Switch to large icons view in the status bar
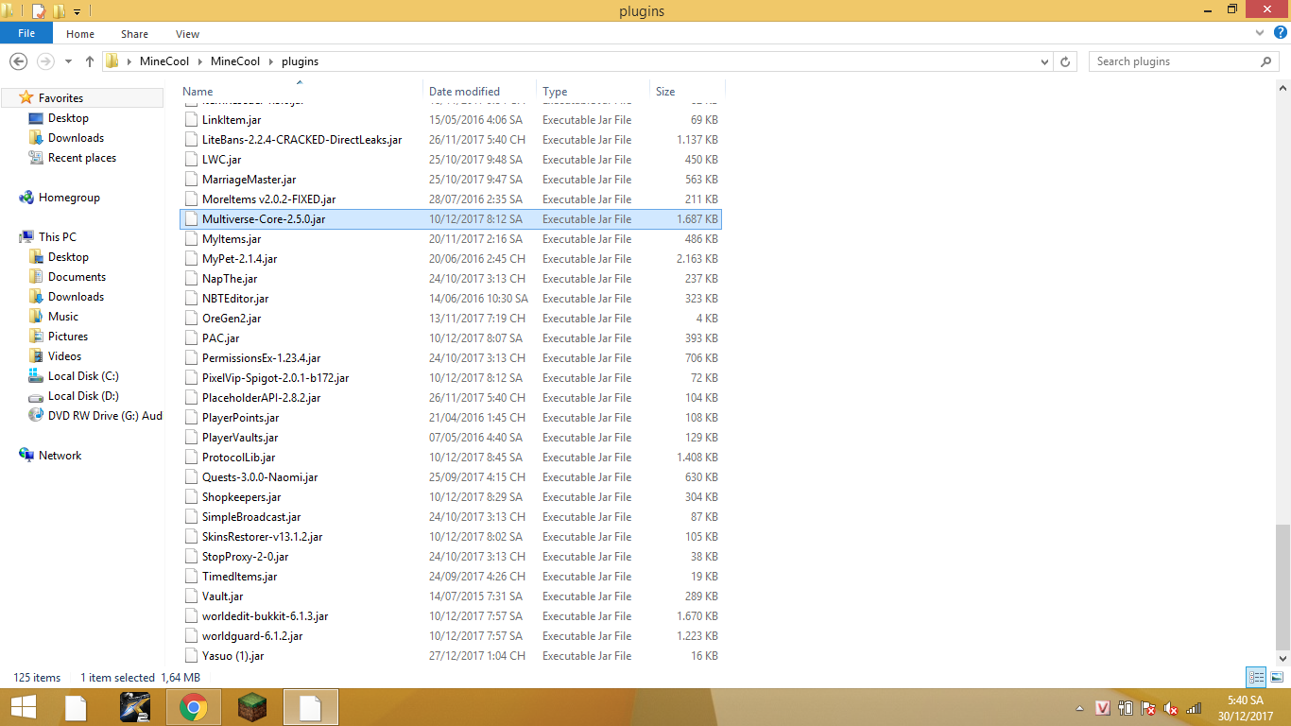 tap(1277, 677)
